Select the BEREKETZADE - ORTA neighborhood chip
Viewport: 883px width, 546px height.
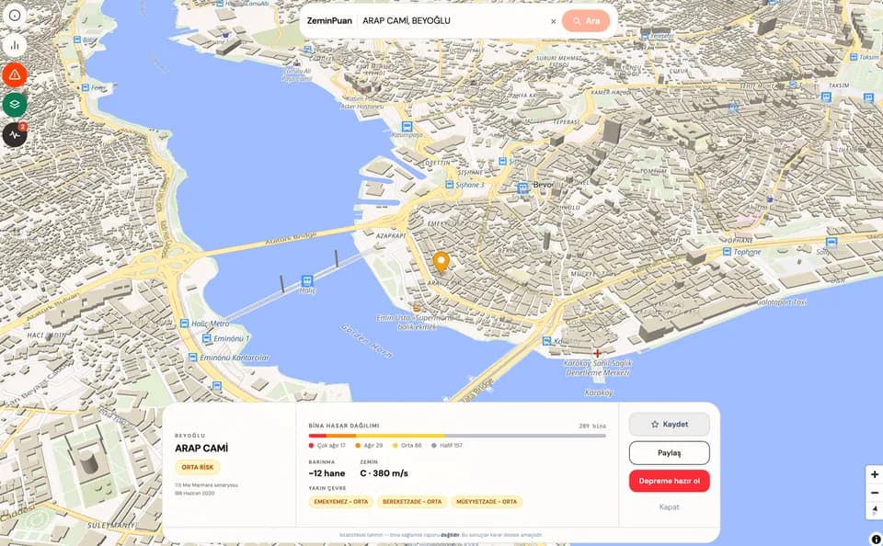click(x=412, y=502)
